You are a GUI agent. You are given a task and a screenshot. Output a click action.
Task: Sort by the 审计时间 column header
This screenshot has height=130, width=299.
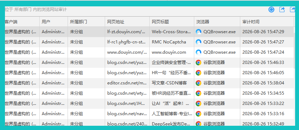[267, 22]
